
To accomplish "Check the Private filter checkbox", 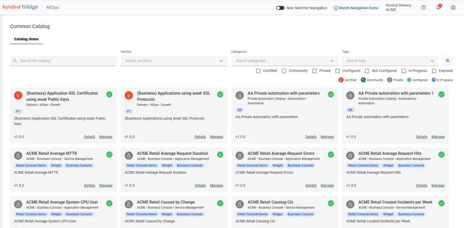I will pyautogui.click(x=314, y=71).
